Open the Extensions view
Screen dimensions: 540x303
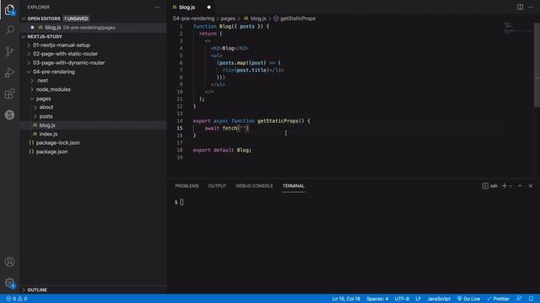point(9,93)
